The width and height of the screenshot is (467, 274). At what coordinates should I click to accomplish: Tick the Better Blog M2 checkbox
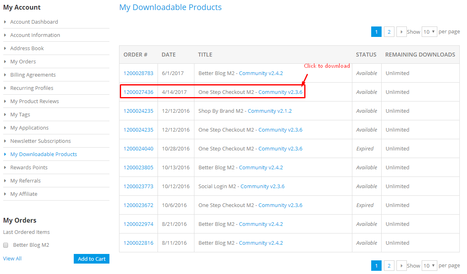6,245
